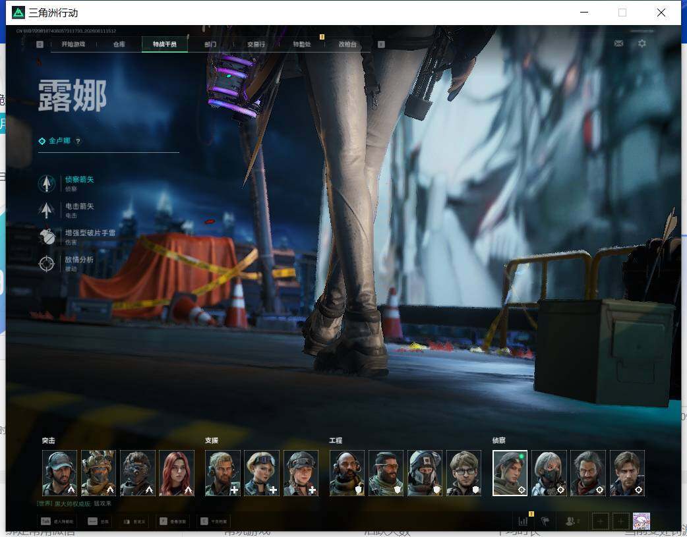Select the 增强型破片手雷 grenade icon

click(46, 237)
